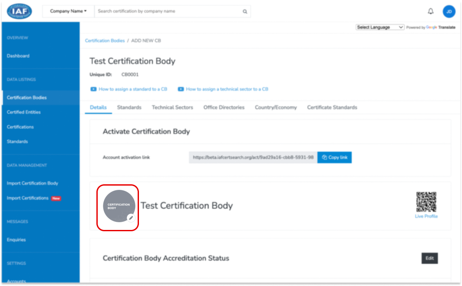Click pencil icon to edit logo
462x286 pixels.
[x=131, y=217]
